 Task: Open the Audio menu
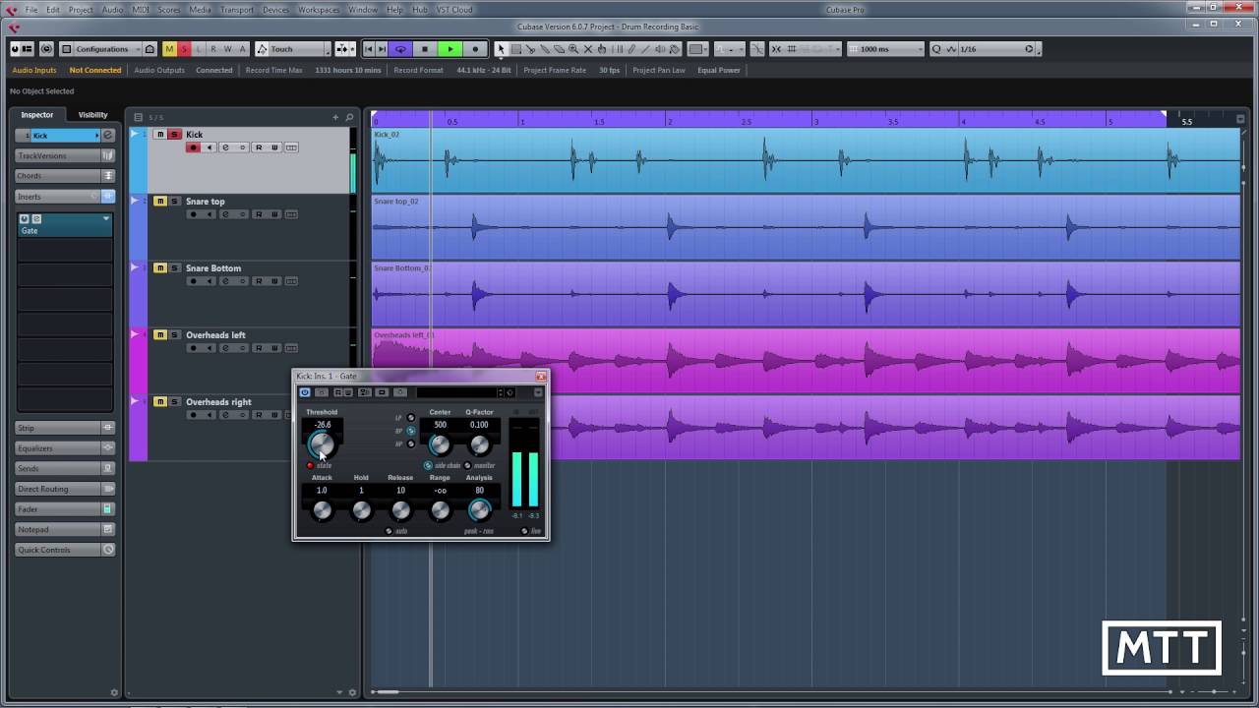point(112,10)
